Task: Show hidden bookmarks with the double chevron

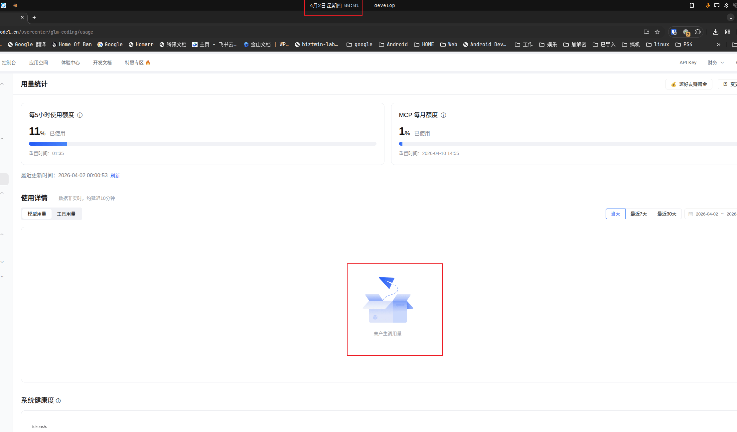Action: (x=718, y=45)
